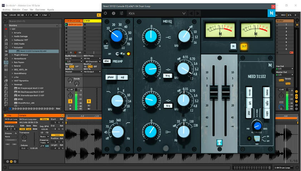The image size is (301, 171).
Task: Click the browser Plug-ins category icon
Action: coord(6,62)
